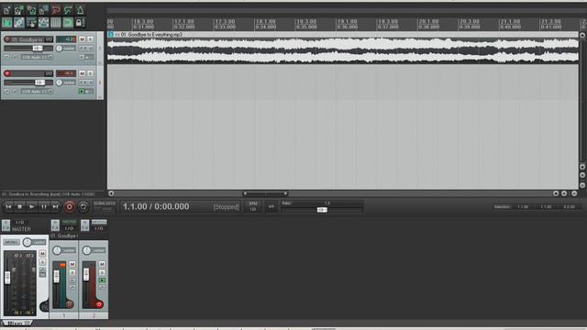587x330 pixels.
Task: Click the playback Rate slider in the transport
Action: [x=322, y=210]
